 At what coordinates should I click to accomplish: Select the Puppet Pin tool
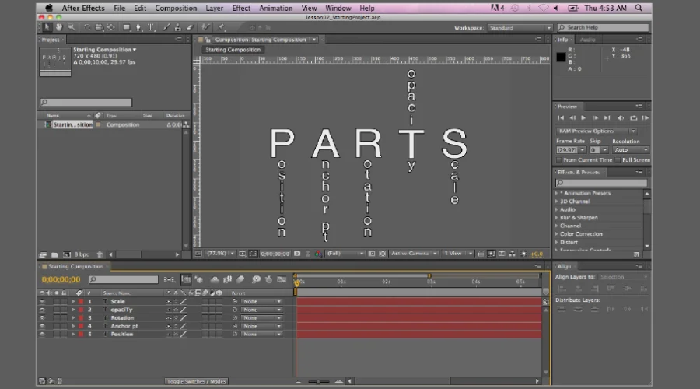[221, 28]
